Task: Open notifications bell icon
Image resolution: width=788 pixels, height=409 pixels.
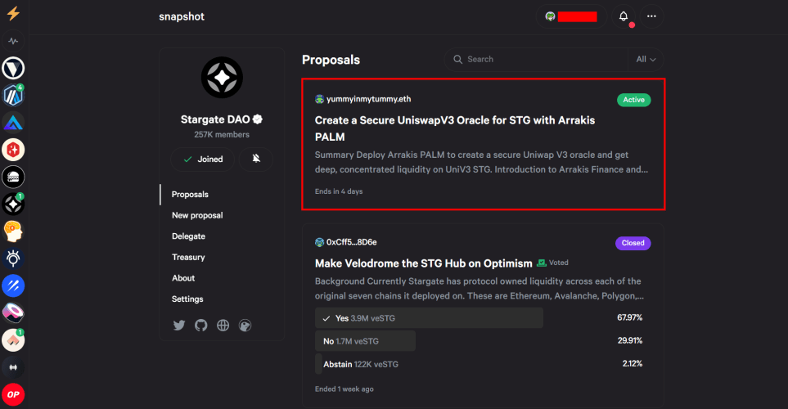Action: (624, 16)
